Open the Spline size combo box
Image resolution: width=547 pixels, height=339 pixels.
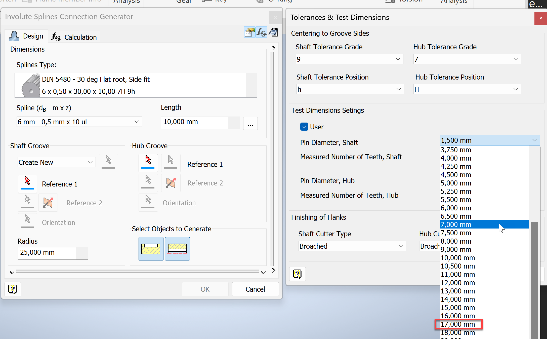point(137,122)
